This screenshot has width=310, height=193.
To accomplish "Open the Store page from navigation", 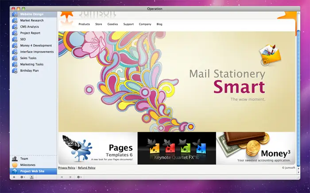I will 99,24.
